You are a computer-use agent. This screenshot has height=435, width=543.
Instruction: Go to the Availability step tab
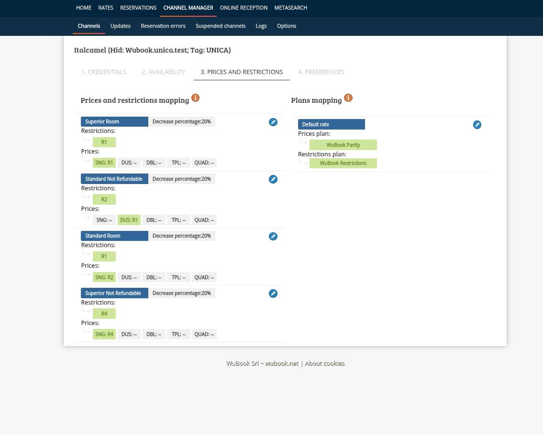click(163, 72)
